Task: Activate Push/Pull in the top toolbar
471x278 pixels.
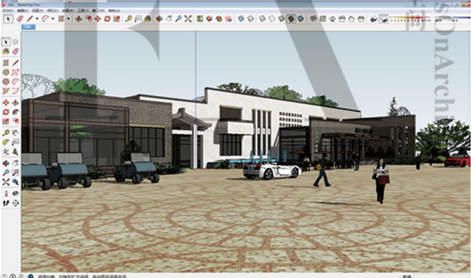Action: tap(79, 19)
